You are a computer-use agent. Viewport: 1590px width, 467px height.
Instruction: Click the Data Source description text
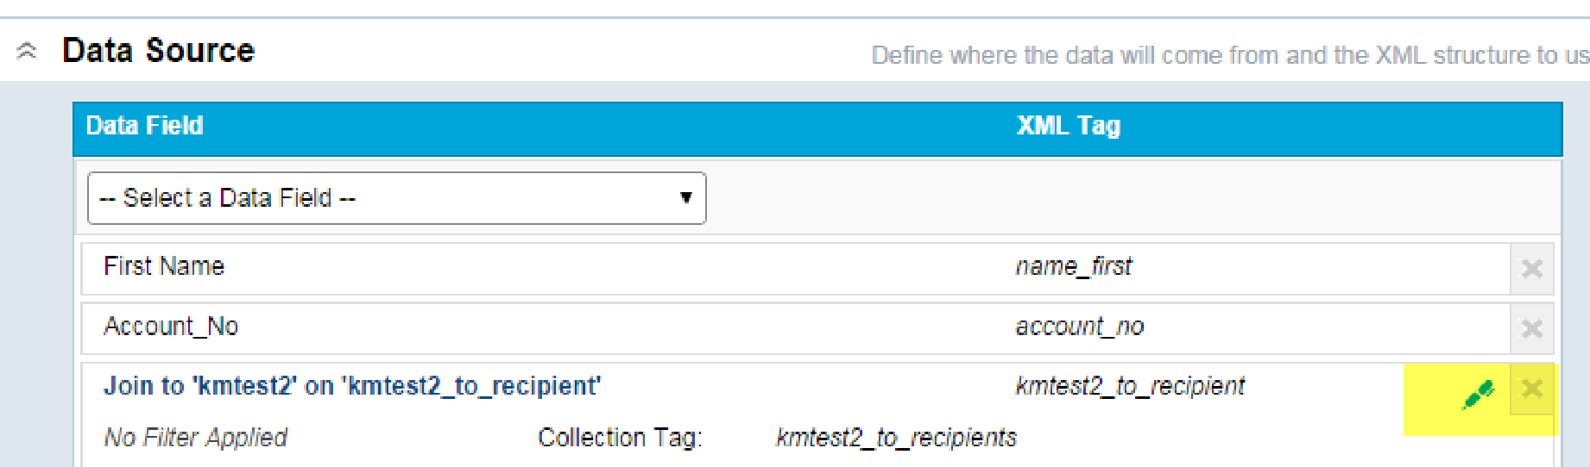[x=1229, y=55]
